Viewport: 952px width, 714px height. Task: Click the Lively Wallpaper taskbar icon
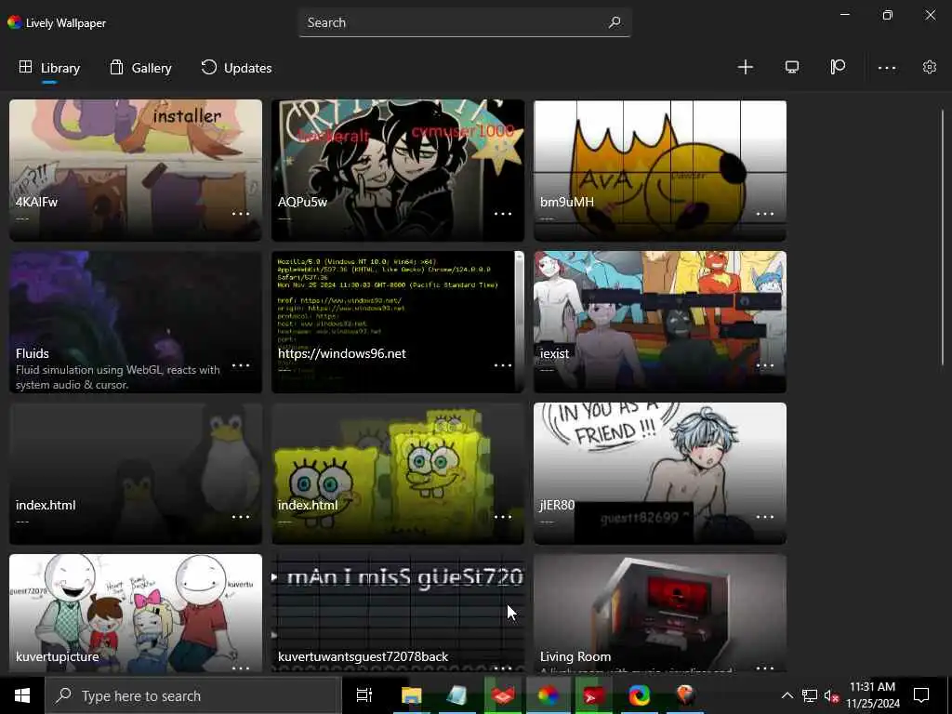548,695
